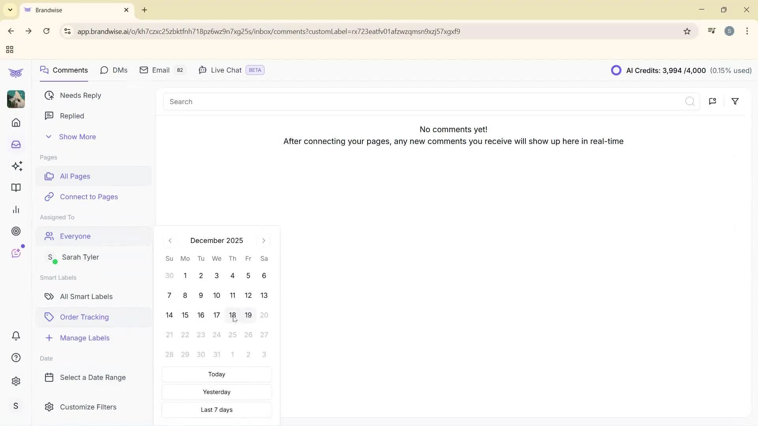Go to previous month in calendar

click(170, 241)
